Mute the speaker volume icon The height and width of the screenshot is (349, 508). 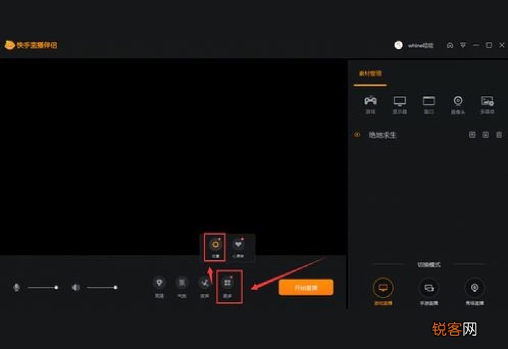[x=76, y=287]
